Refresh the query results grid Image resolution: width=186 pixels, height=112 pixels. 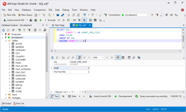point(53,57)
